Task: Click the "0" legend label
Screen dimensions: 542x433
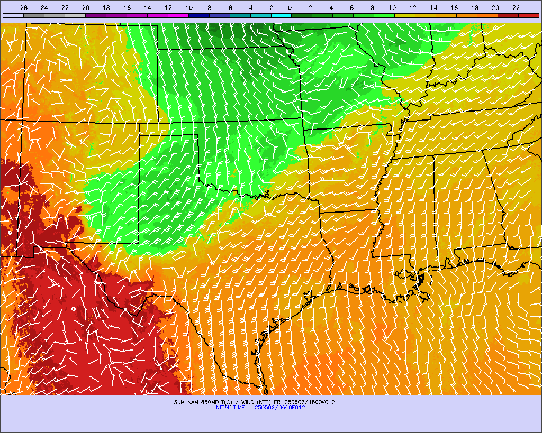Action: pos(290,7)
